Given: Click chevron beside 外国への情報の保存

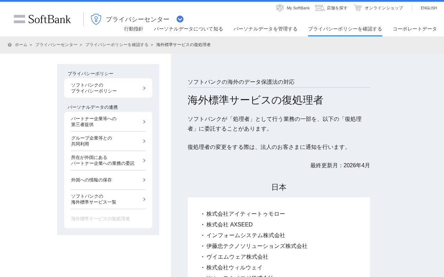Looking at the screenshot, I should pyautogui.click(x=144, y=180).
